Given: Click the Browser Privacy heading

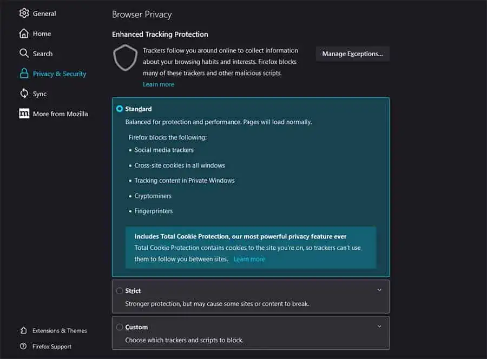Looking at the screenshot, I should [142, 15].
